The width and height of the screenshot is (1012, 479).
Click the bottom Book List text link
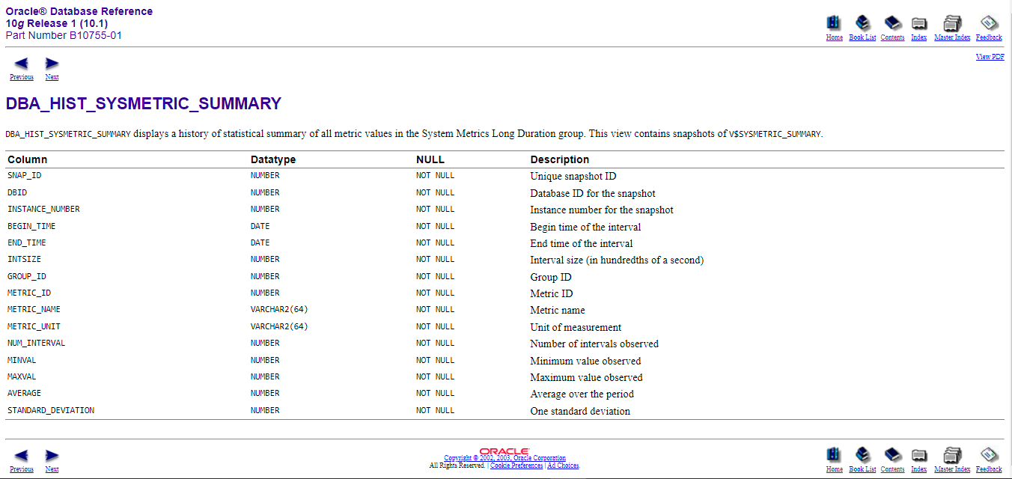[x=862, y=469]
